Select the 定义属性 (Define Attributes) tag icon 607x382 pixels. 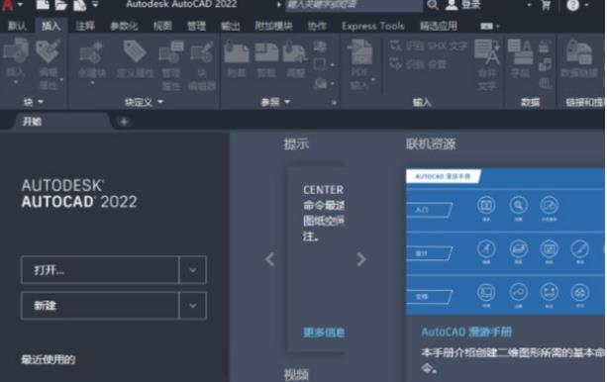click(x=135, y=51)
